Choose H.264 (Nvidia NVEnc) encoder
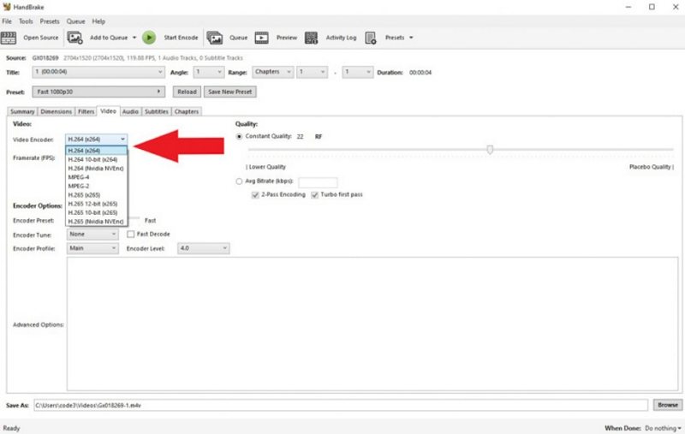Image resolution: width=685 pixels, height=434 pixels. pos(97,169)
